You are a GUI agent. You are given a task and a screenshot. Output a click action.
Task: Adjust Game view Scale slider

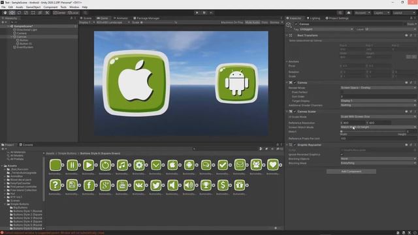pos(157,22)
